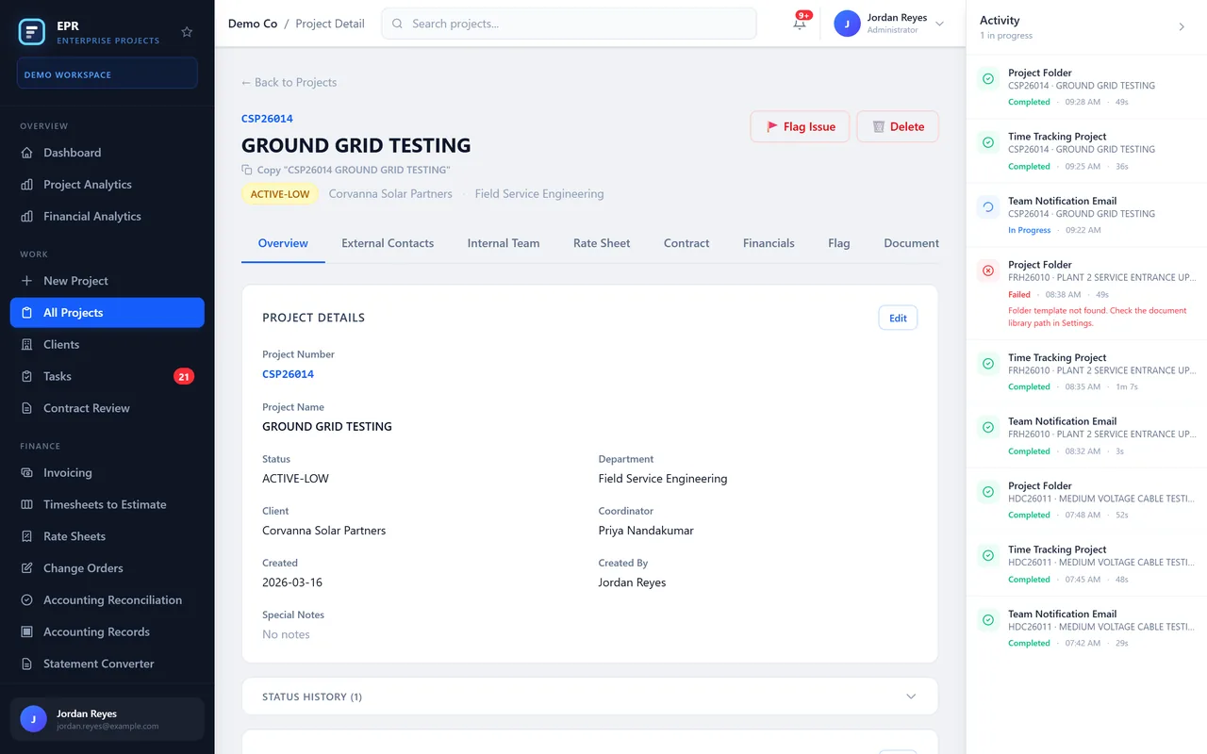This screenshot has width=1207, height=754.
Task: Switch to the External Contacts tab
Action: pos(388,243)
